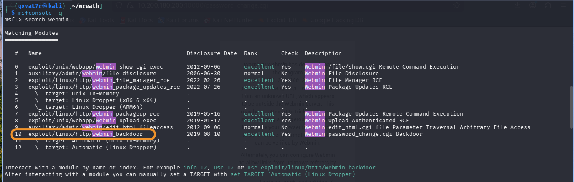Click the 'Description' column header

click(x=323, y=53)
